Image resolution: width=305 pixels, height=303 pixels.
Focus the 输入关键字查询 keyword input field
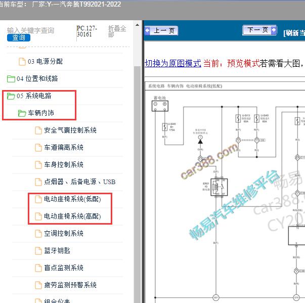pyautogui.click(x=30, y=30)
